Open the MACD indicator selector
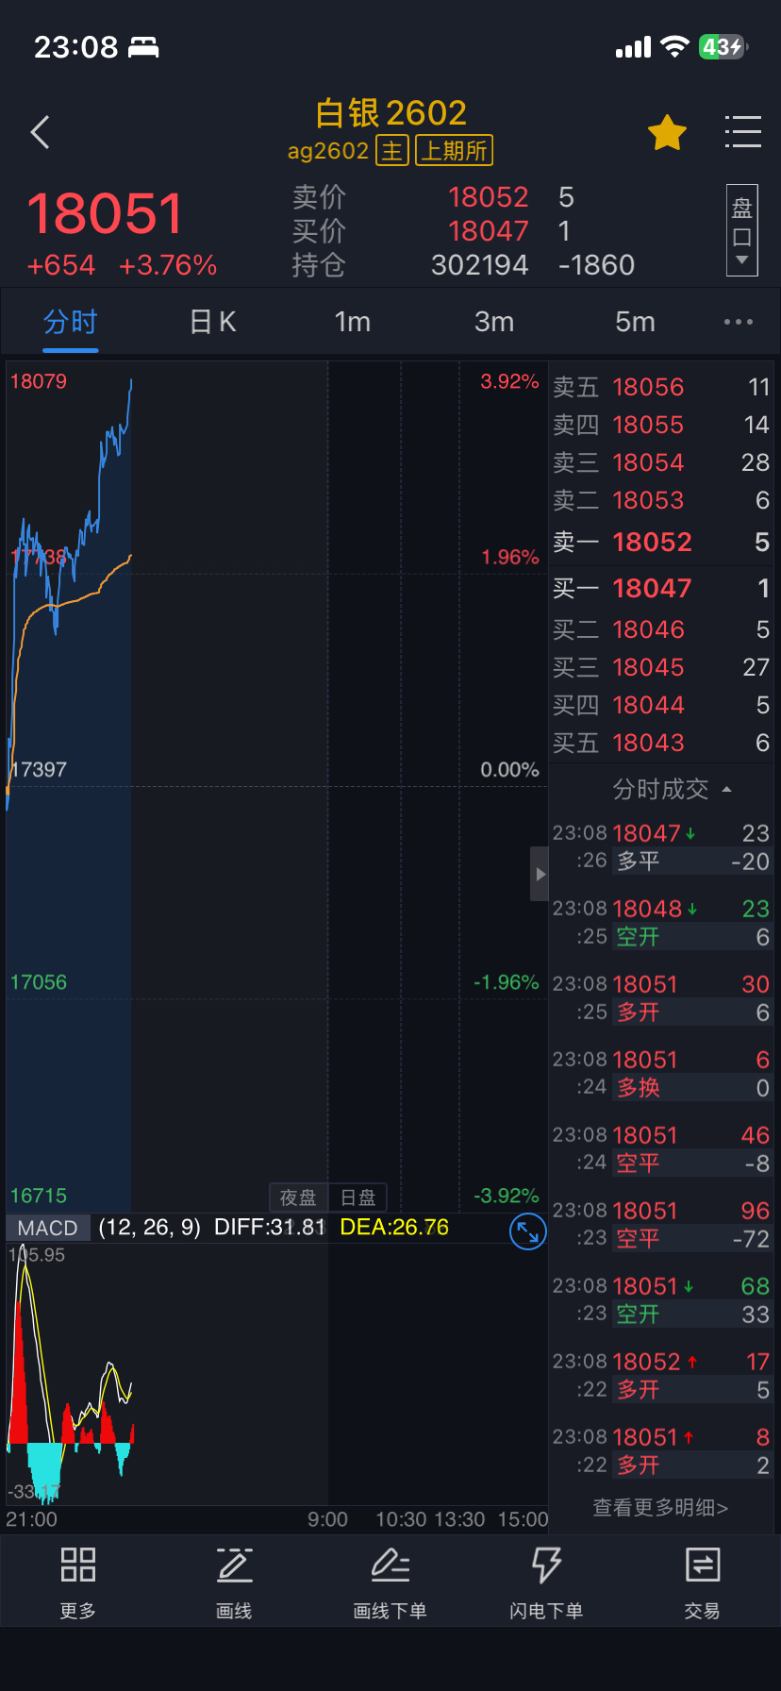Viewport: 781px width, 1691px height. (48, 1228)
